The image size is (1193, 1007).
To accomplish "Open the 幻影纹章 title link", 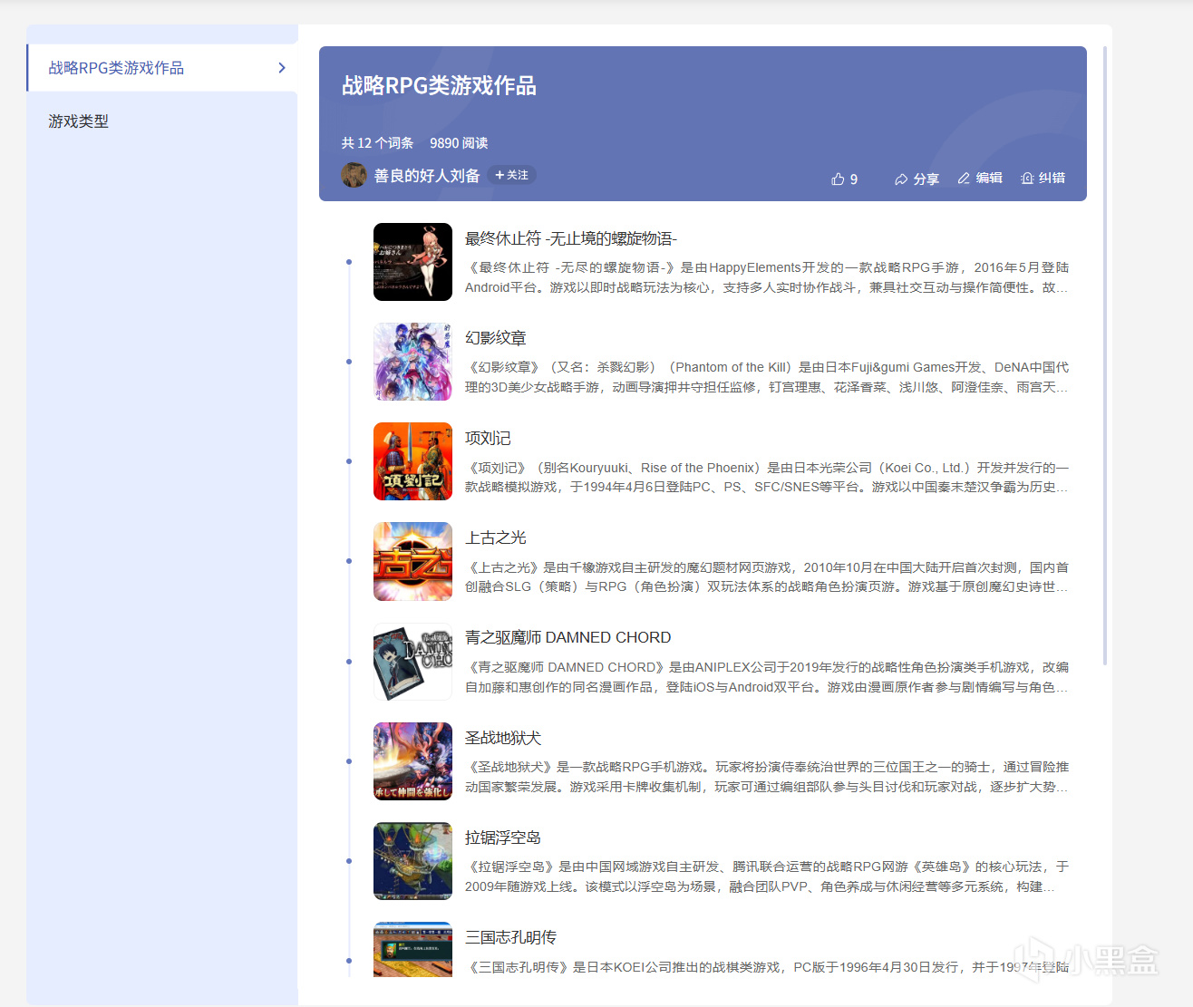I will click(496, 338).
